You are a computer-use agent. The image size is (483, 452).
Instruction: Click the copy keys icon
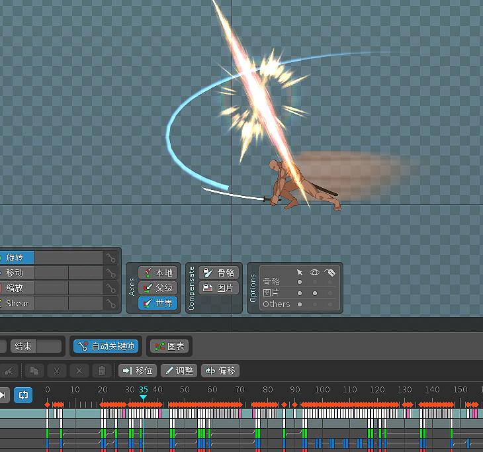click(34, 371)
